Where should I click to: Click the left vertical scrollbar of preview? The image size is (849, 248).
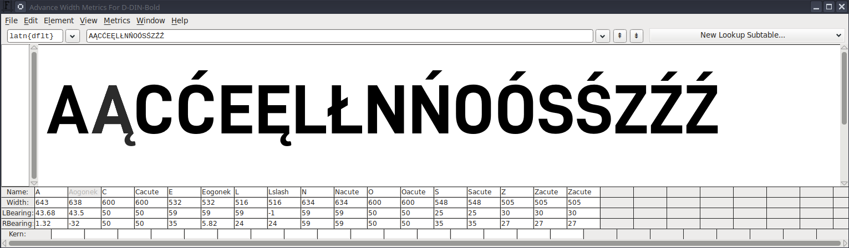tap(34, 116)
